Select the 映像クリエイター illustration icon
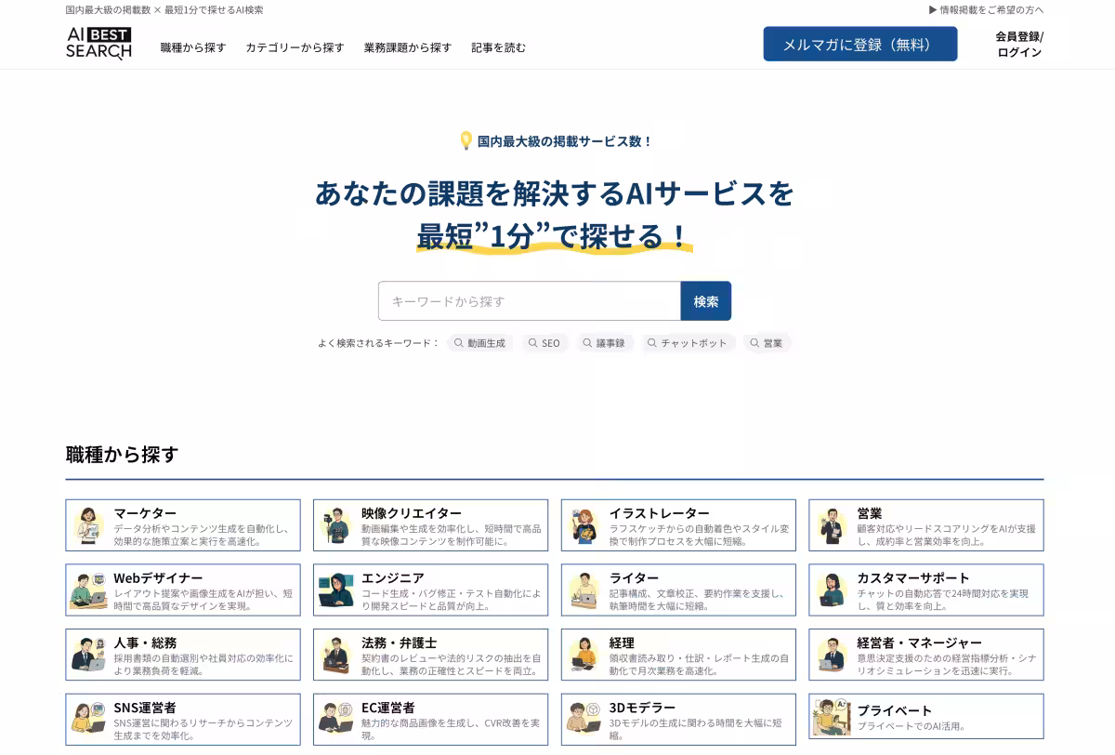The image size is (1115, 755). click(x=334, y=524)
